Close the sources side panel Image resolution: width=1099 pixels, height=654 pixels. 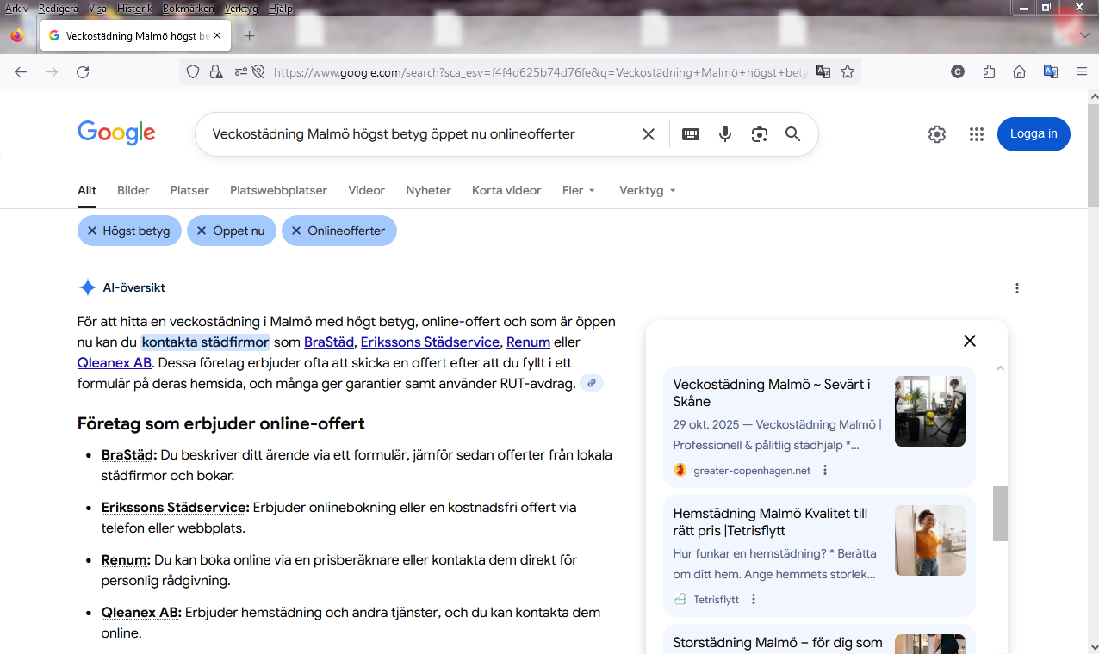click(x=970, y=341)
